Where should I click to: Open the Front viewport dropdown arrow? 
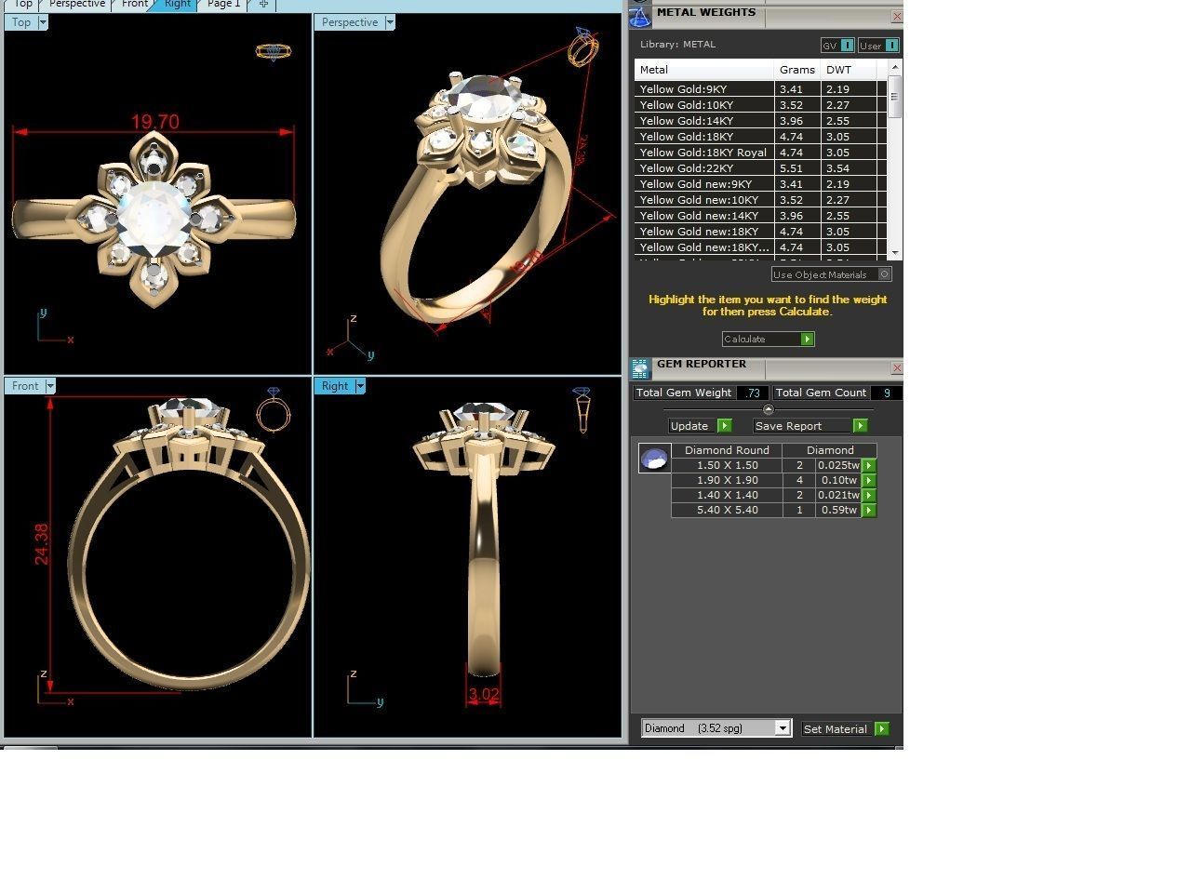coord(50,386)
